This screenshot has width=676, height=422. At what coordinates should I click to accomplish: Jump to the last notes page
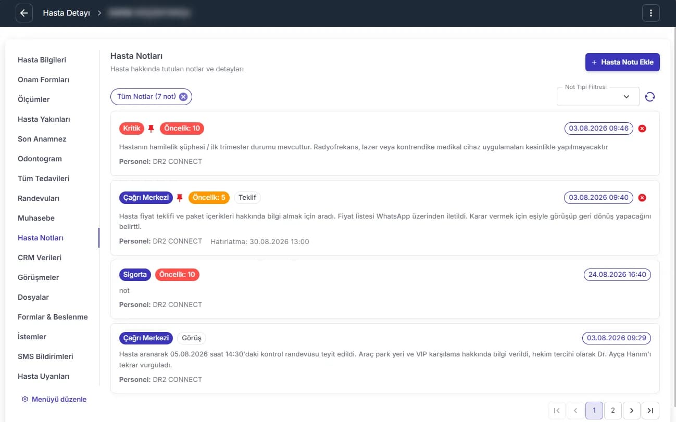(x=650, y=411)
